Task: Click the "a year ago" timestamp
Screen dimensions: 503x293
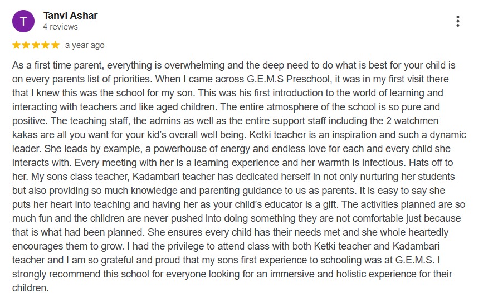Action: (x=85, y=45)
